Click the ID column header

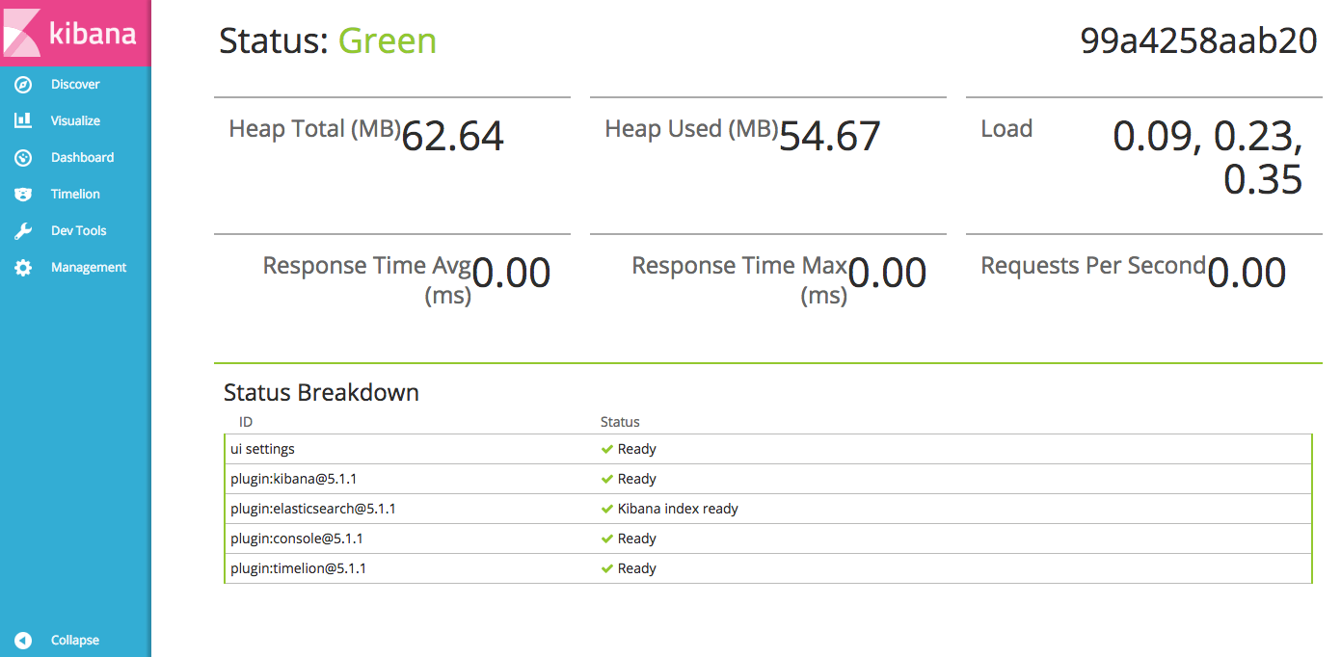pyautogui.click(x=246, y=422)
